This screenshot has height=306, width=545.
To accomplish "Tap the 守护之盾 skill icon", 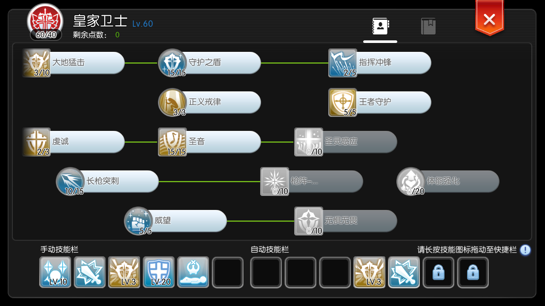I will click(172, 63).
